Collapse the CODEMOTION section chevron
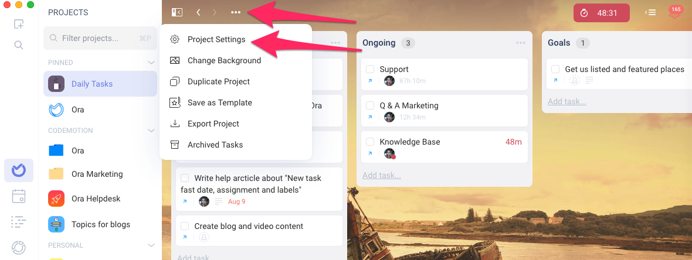 (151, 131)
